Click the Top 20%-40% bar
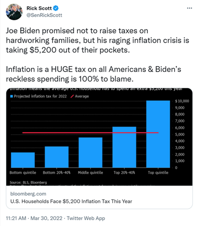The image size is (197, 226). (x=124, y=147)
